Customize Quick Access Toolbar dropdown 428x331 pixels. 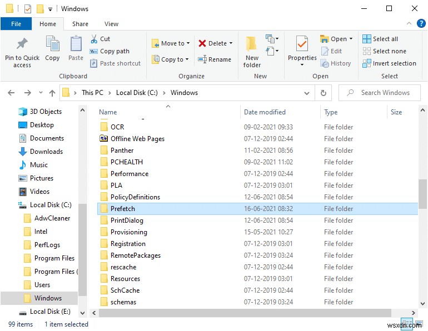pos(50,9)
